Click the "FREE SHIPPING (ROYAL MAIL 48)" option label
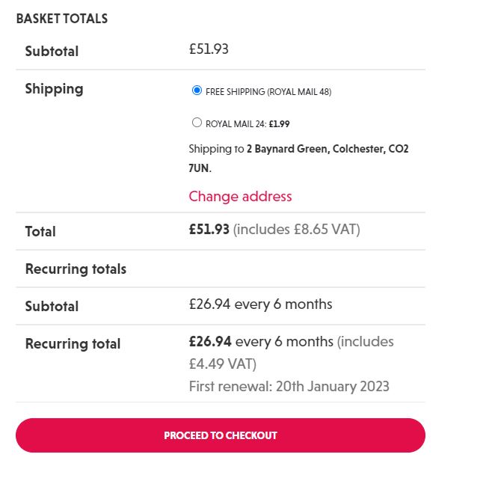 (268, 92)
